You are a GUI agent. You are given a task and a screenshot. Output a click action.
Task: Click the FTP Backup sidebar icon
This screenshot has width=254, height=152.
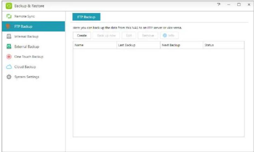[x=8, y=26]
